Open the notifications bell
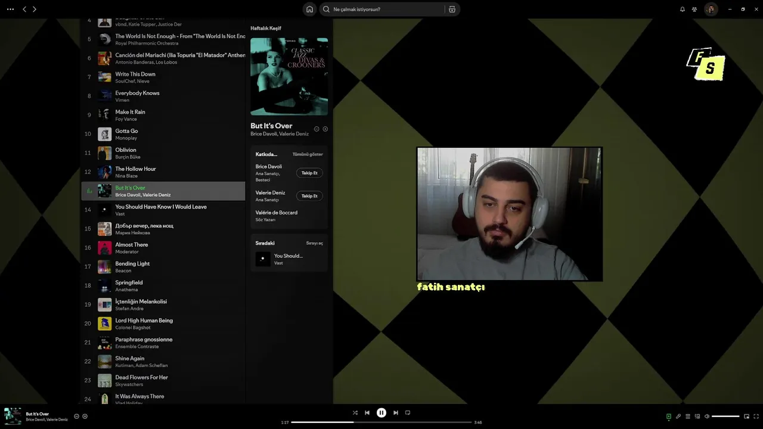Viewport: 763px width, 429px height. [x=683, y=9]
